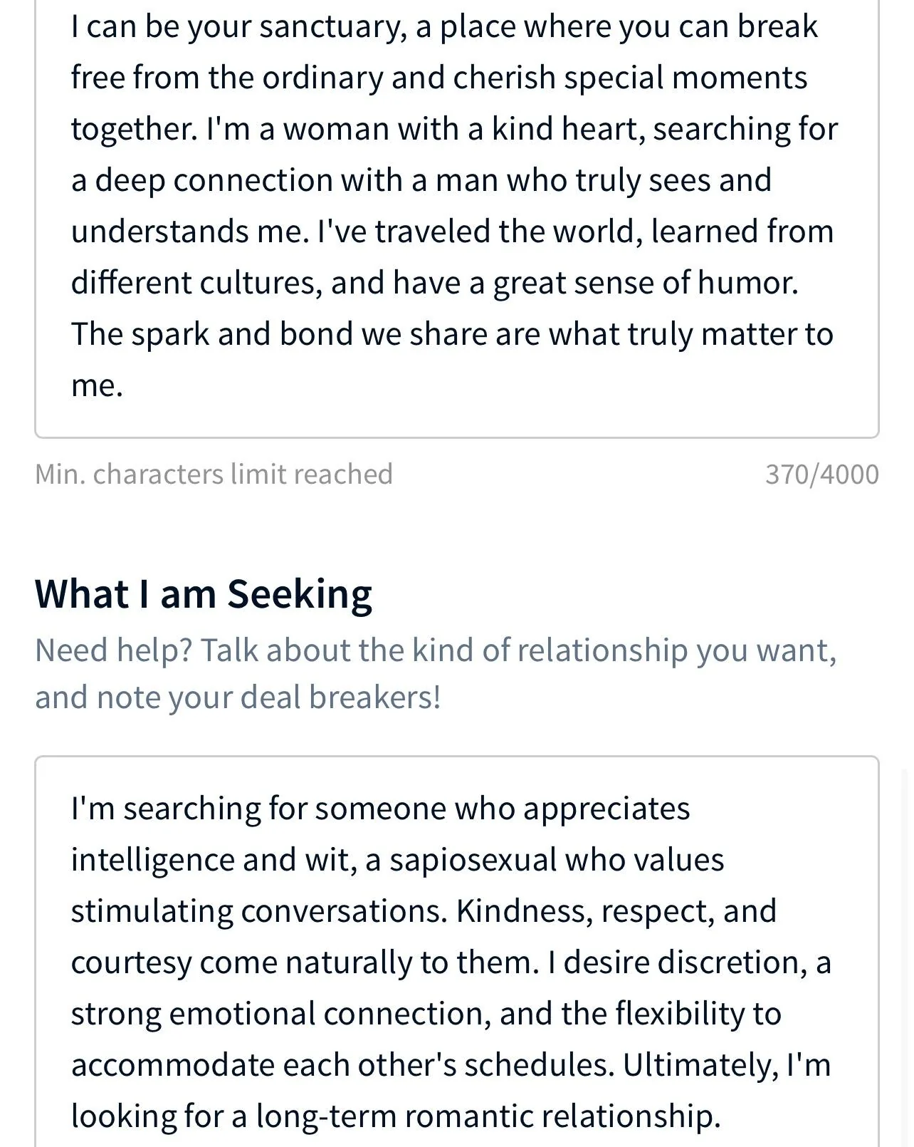Focus the What I am Seeking text box
Screen dimensions: 914x1147
[x=456, y=962]
